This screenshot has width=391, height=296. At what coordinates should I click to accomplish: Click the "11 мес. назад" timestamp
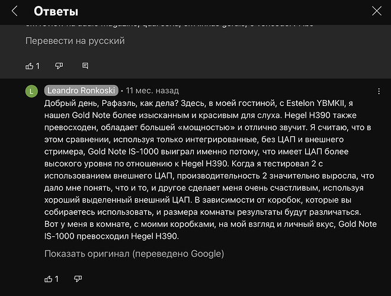coord(152,91)
